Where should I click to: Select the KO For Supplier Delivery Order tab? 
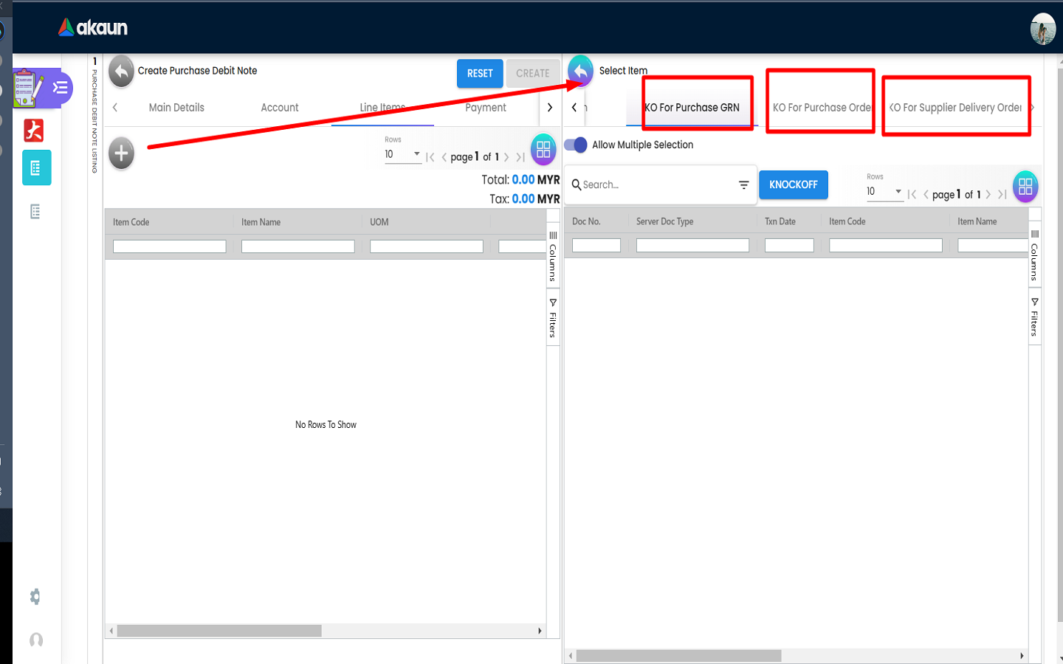pyautogui.click(x=955, y=108)
